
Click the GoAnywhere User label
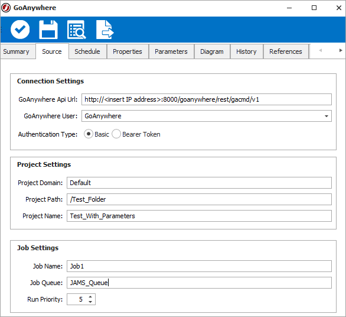pos(51,116)
